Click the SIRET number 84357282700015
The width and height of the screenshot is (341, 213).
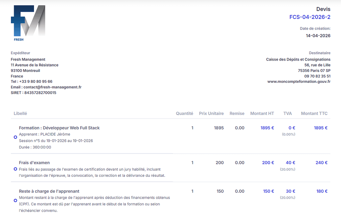(x=40, y=93)
